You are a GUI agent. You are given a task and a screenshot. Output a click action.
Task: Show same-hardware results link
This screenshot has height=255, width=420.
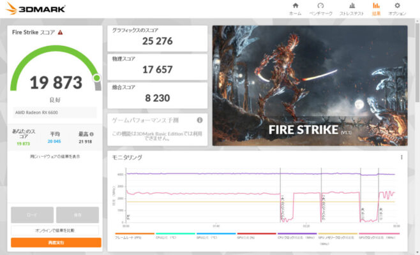click(55, 156)
